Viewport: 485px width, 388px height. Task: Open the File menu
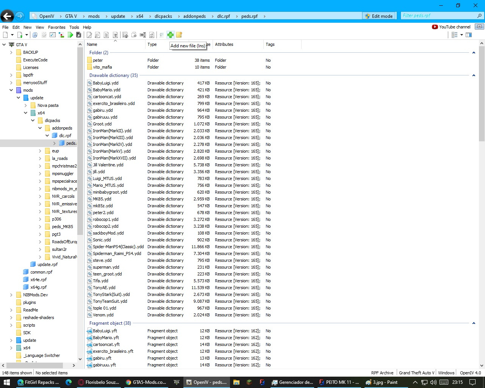(5, 27)
